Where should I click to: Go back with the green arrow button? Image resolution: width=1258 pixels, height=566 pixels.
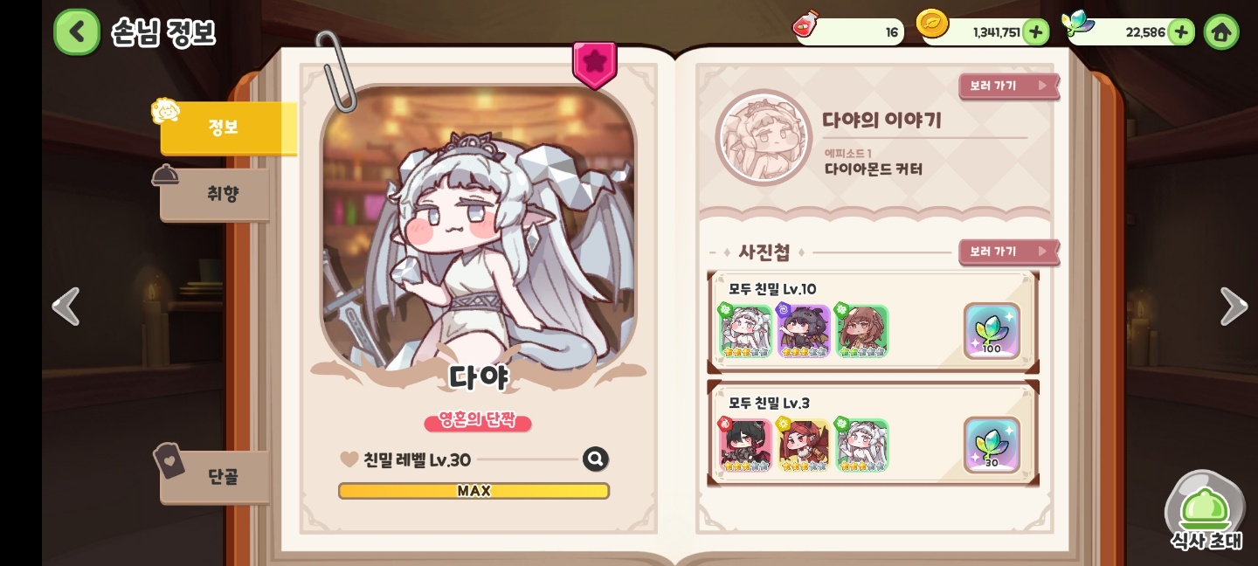coord(77,32)
